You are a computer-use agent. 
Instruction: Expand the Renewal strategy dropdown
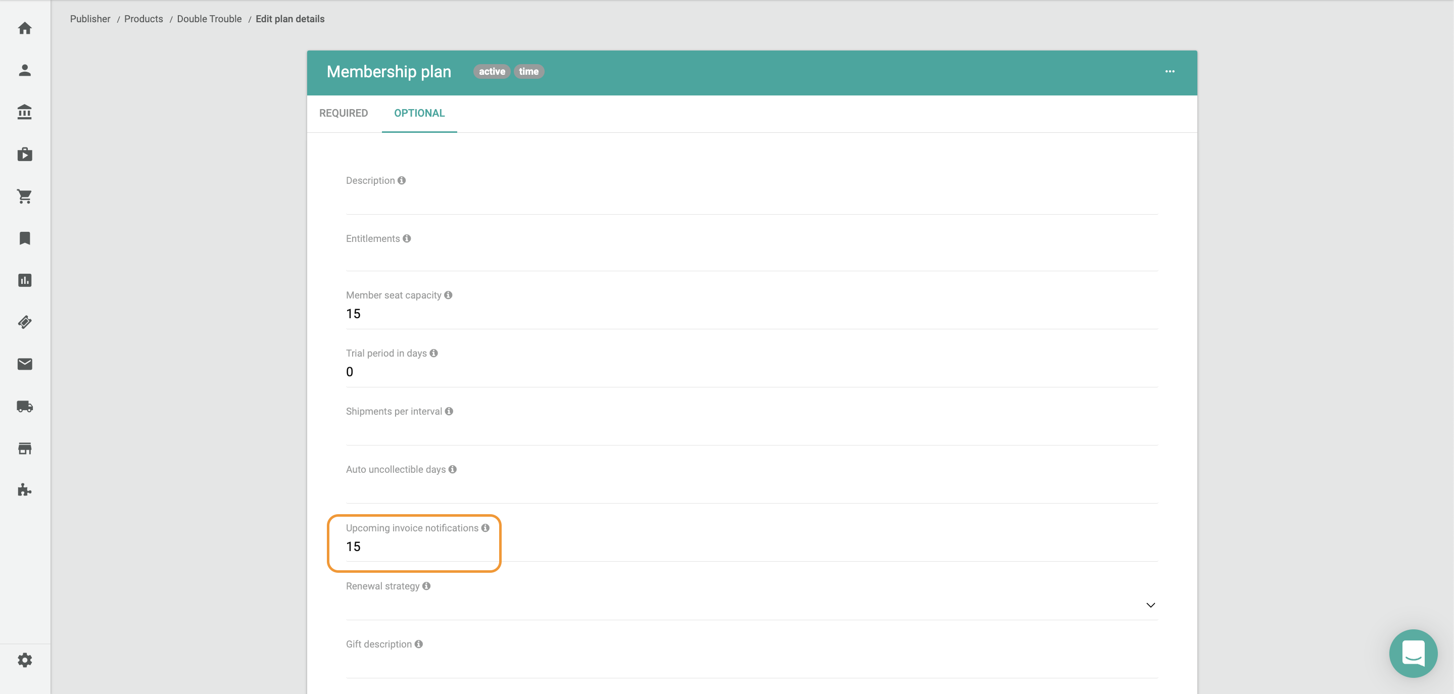pyautogui.click(x=1150, y=605)
